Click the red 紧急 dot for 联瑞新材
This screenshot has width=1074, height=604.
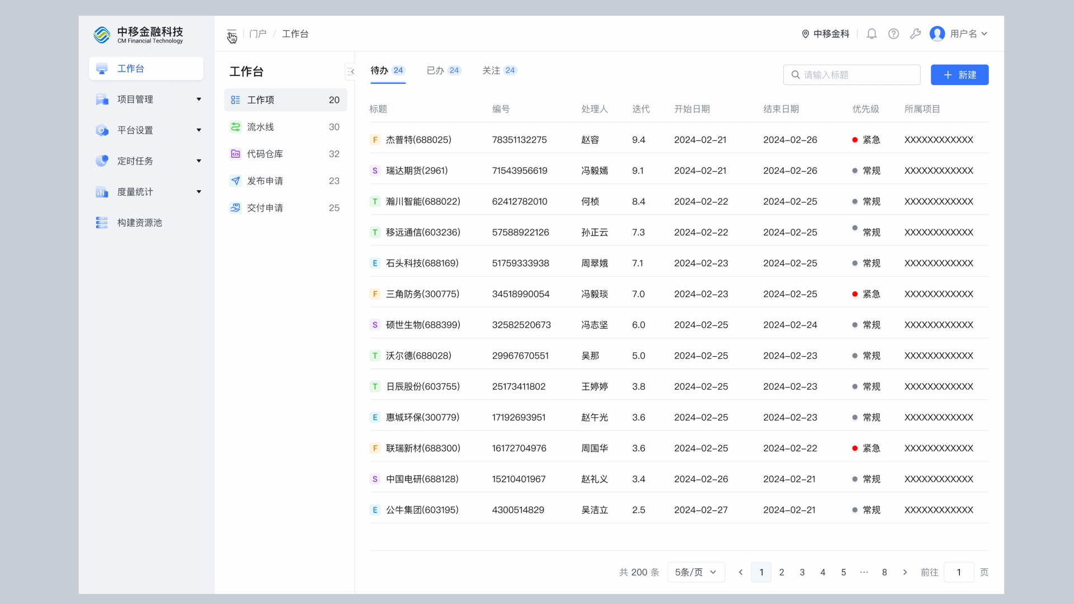(855, 448)
